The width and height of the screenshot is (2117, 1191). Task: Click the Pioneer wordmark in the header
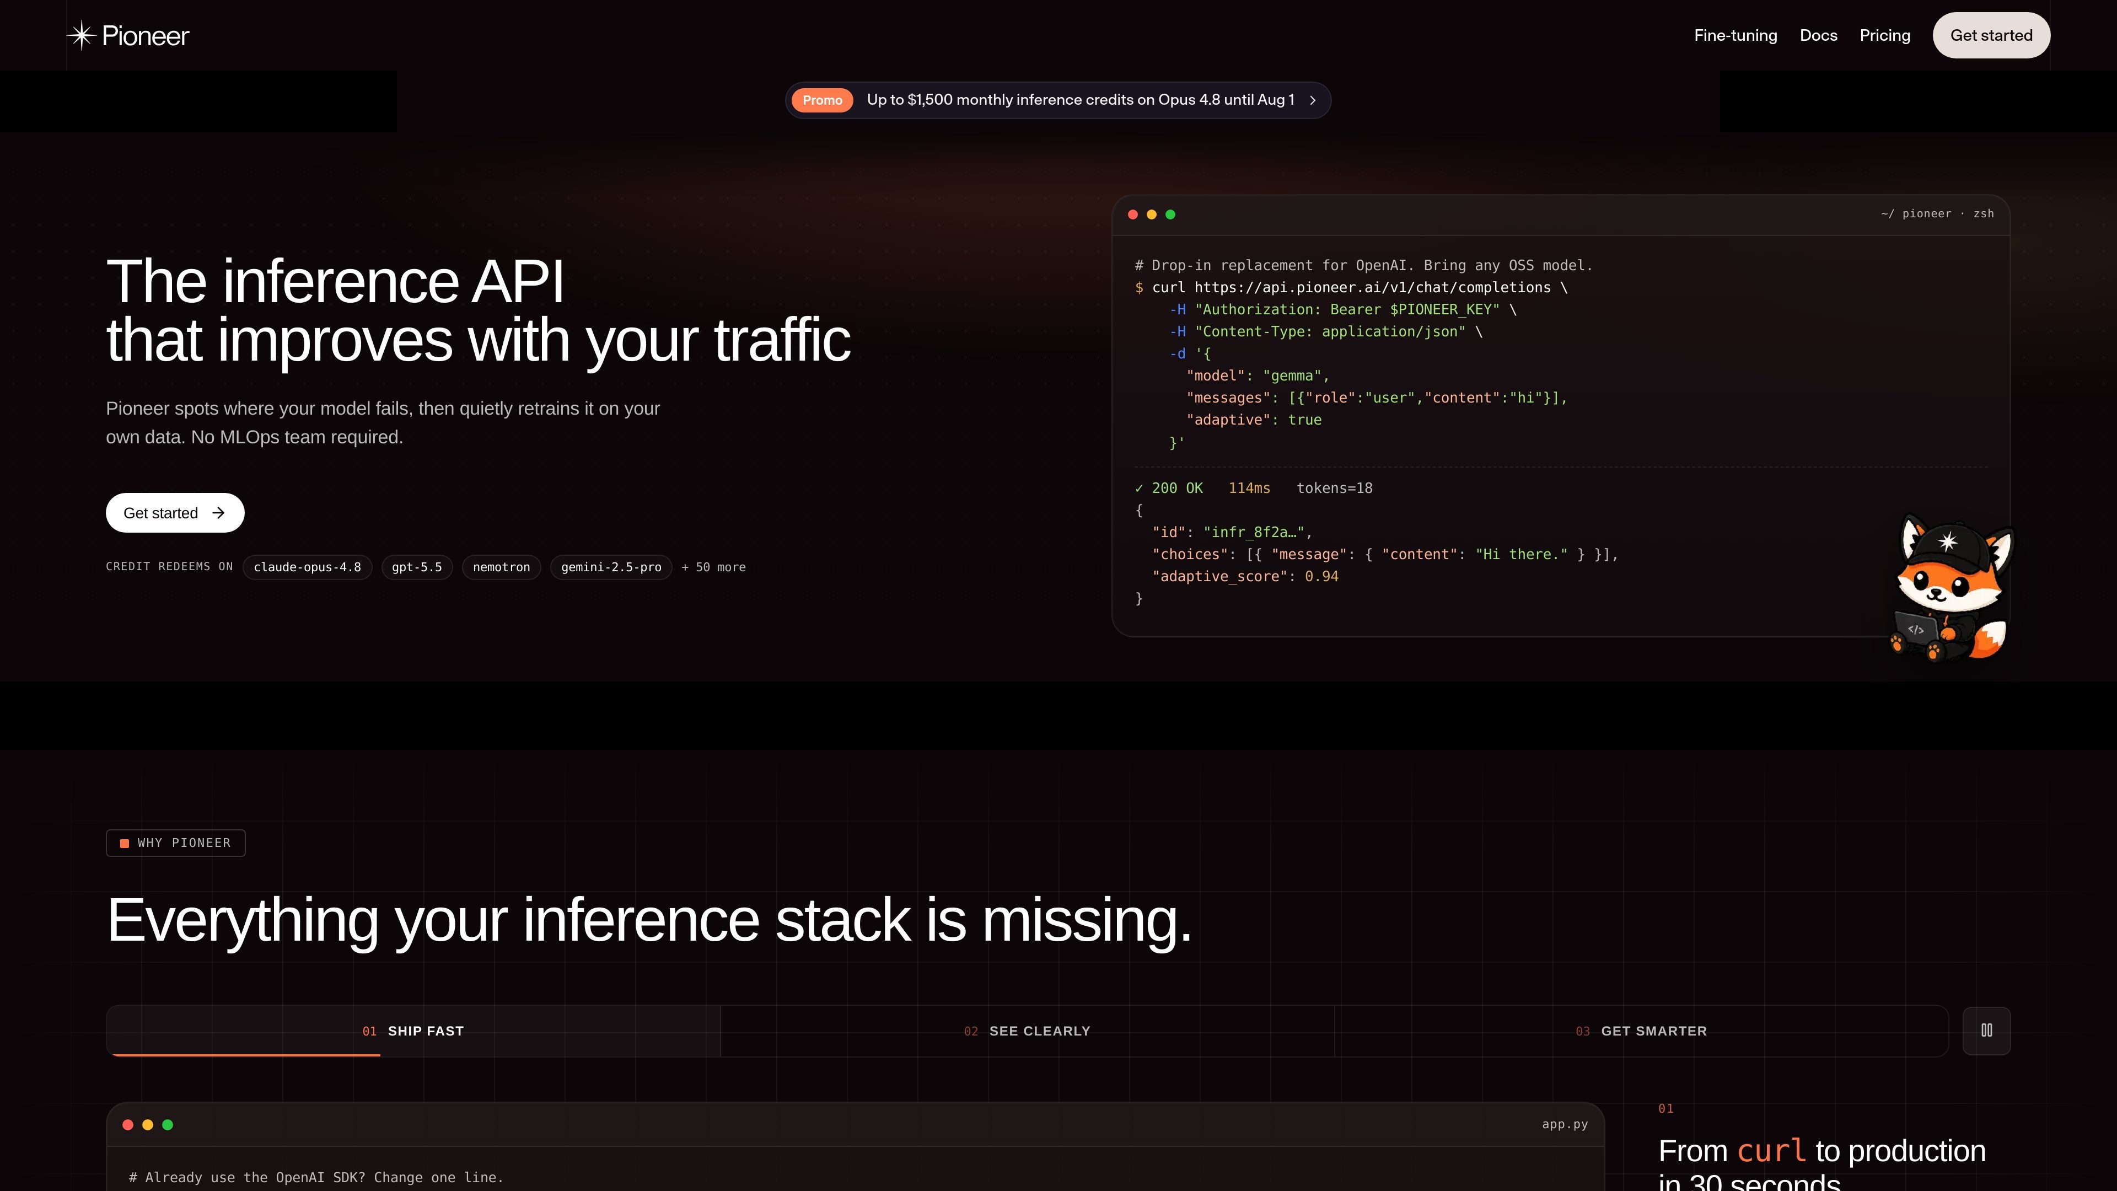(x=146, y=35)
